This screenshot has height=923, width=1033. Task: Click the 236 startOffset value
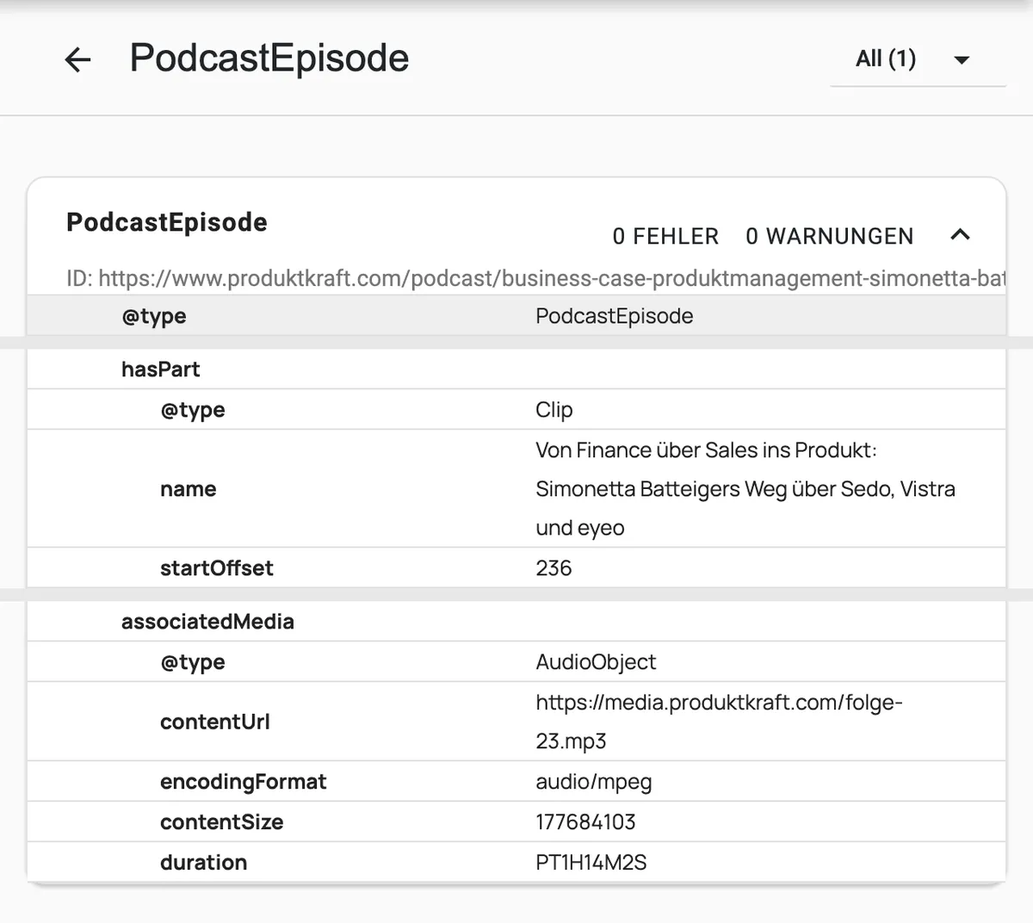[x=554, y=568]
